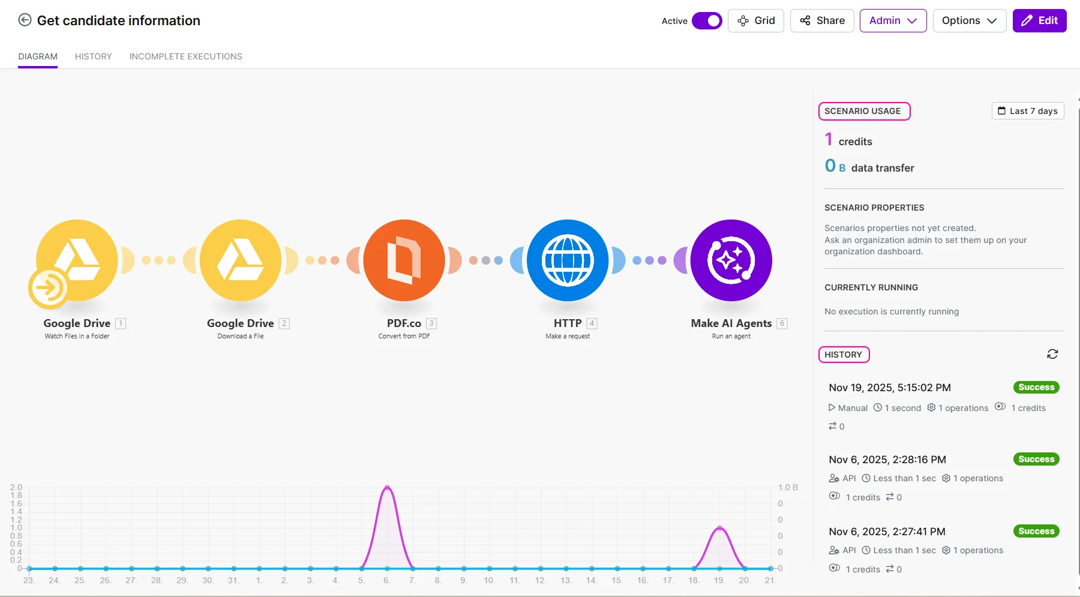Open the Nov 6, 2025, 2:28:16 PM execution
This screenshot has height=597, width=1080.
(x=887, y=460)
